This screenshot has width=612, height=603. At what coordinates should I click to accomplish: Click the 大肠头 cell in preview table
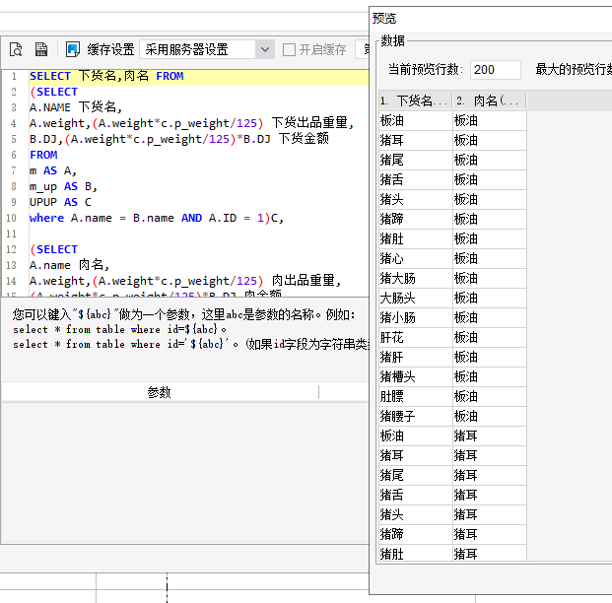pyautogui.click(x=415, y=298)
